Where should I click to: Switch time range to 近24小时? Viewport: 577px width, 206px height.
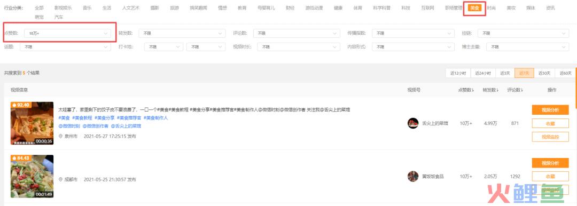click(483, 73)
